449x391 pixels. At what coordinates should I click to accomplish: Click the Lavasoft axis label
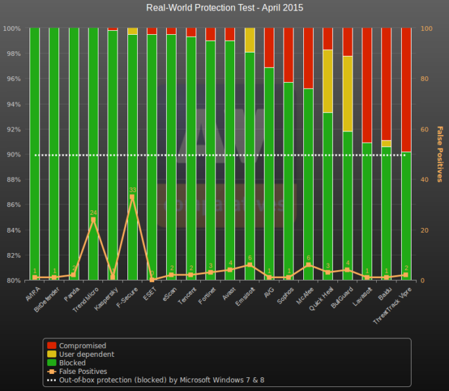[362, 296]
